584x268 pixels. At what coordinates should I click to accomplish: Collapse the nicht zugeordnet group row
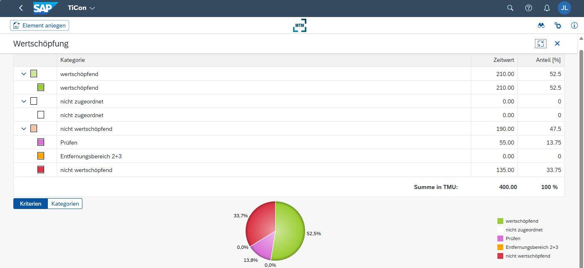(24, 101)
